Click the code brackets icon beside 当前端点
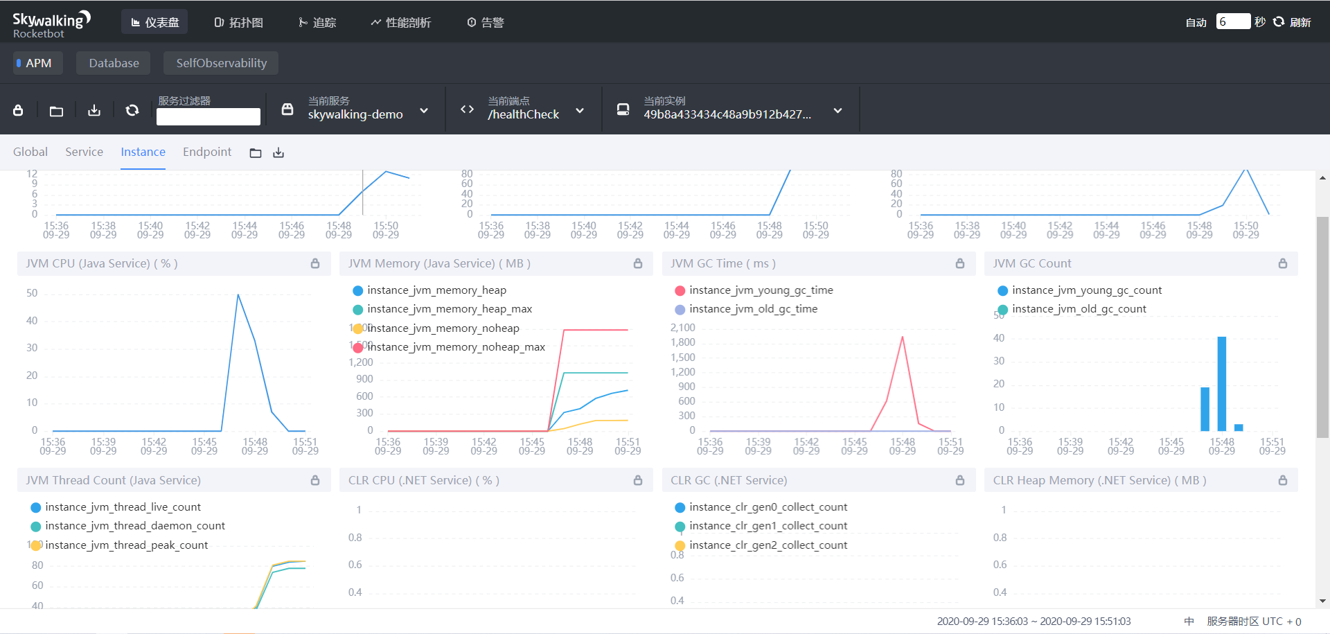The image size is (1330, 634). [467, 109]
